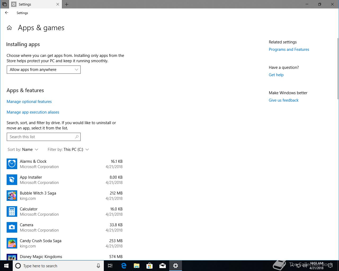
Task: Select the App Installer icon
Action: click(x=12, y=180)
